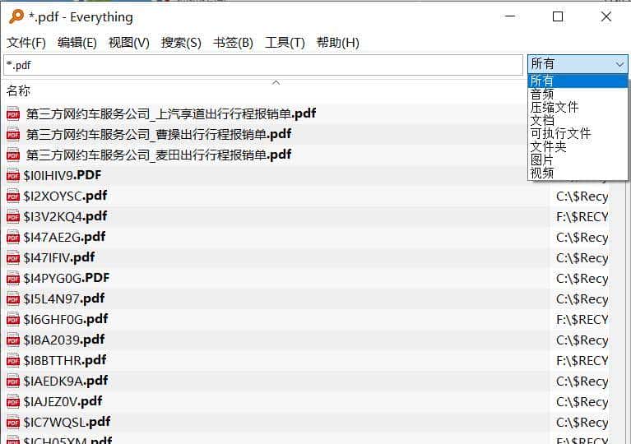Viewport: 631px width, 444px height.
Task: Click path cell of $I6GHF0G.pdf row
Action: click(582, 320)
